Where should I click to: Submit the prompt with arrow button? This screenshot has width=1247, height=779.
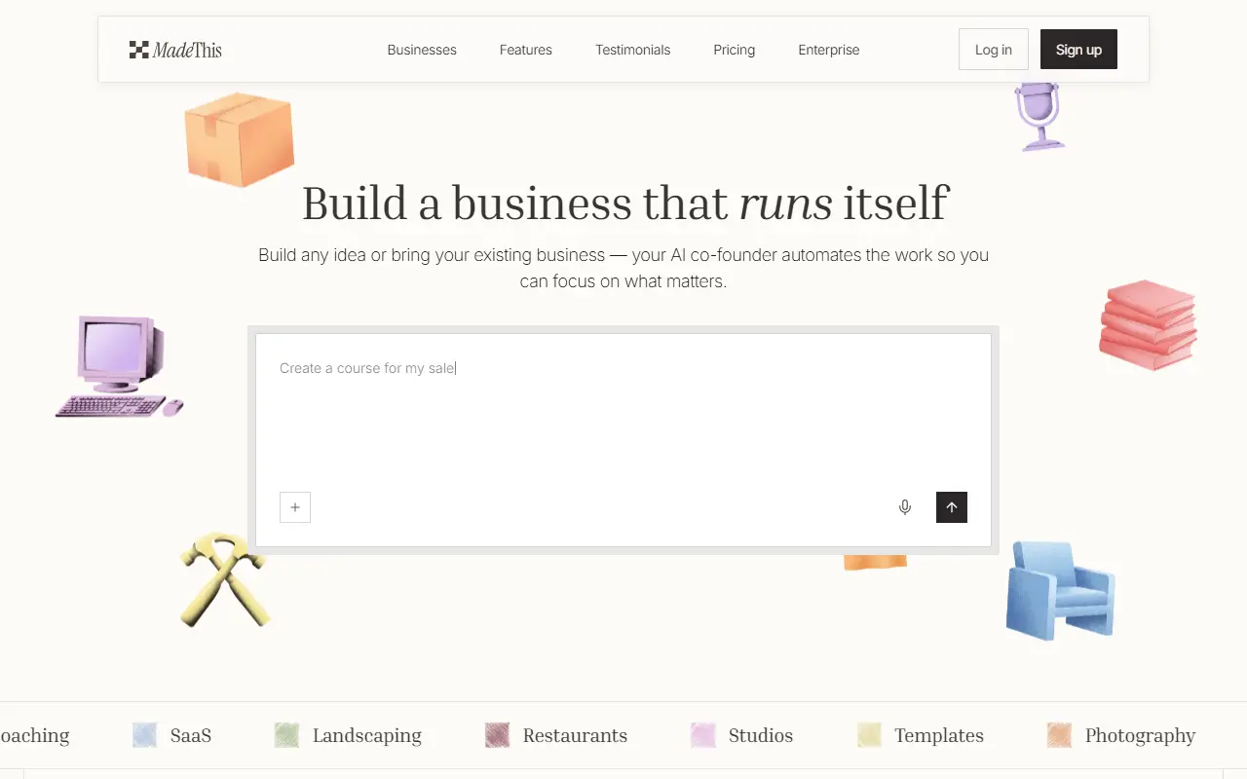(952, 507)
